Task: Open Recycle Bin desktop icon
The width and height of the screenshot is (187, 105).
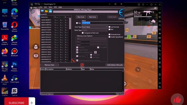Action: [5, 26]
